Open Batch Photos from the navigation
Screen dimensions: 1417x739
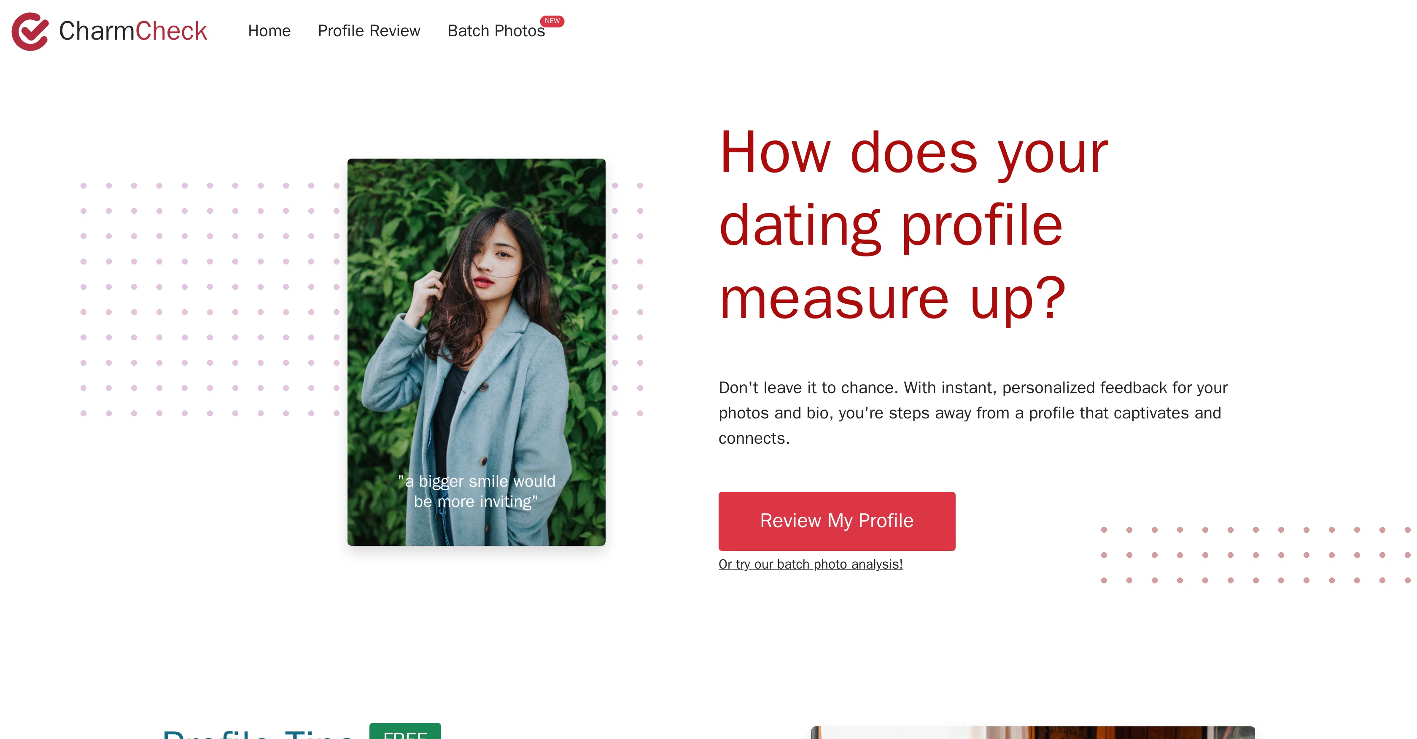click(496, 31)
